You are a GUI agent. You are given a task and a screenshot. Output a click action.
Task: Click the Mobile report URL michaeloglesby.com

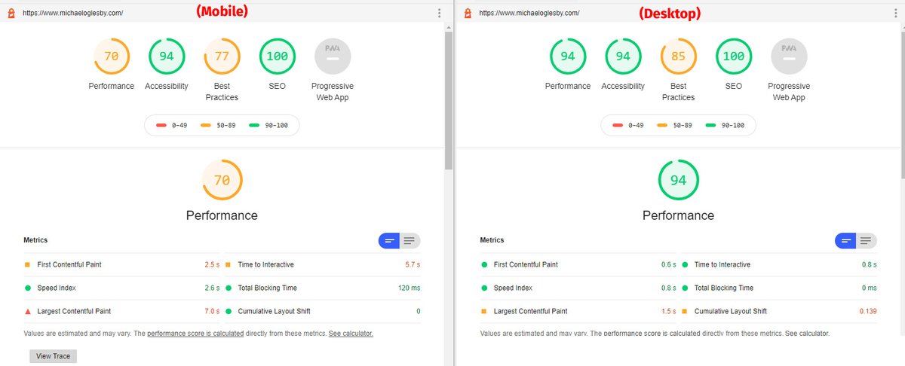point(73,13)
